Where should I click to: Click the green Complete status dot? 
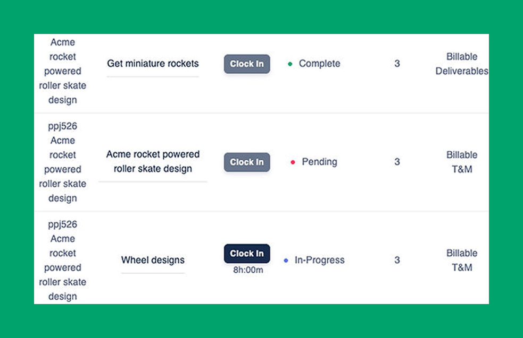click(290, 64)
